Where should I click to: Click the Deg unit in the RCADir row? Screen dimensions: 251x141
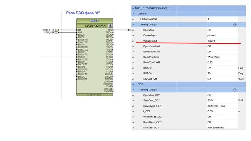coord(240,68)
